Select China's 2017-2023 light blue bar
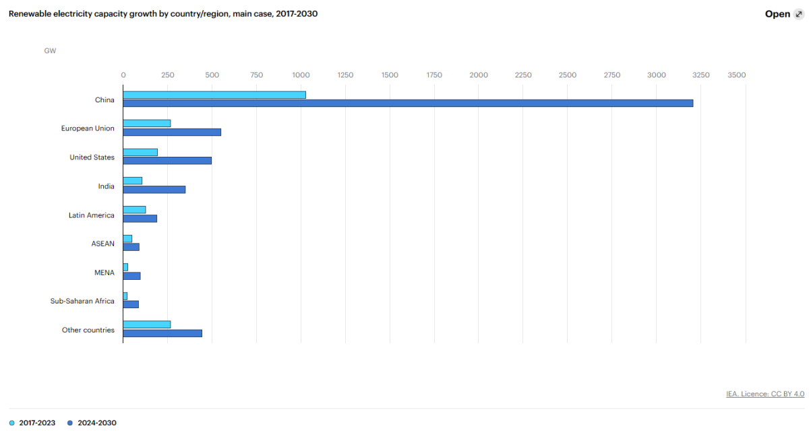This screenshot has height=436, width=809. [x=214, y=95]
